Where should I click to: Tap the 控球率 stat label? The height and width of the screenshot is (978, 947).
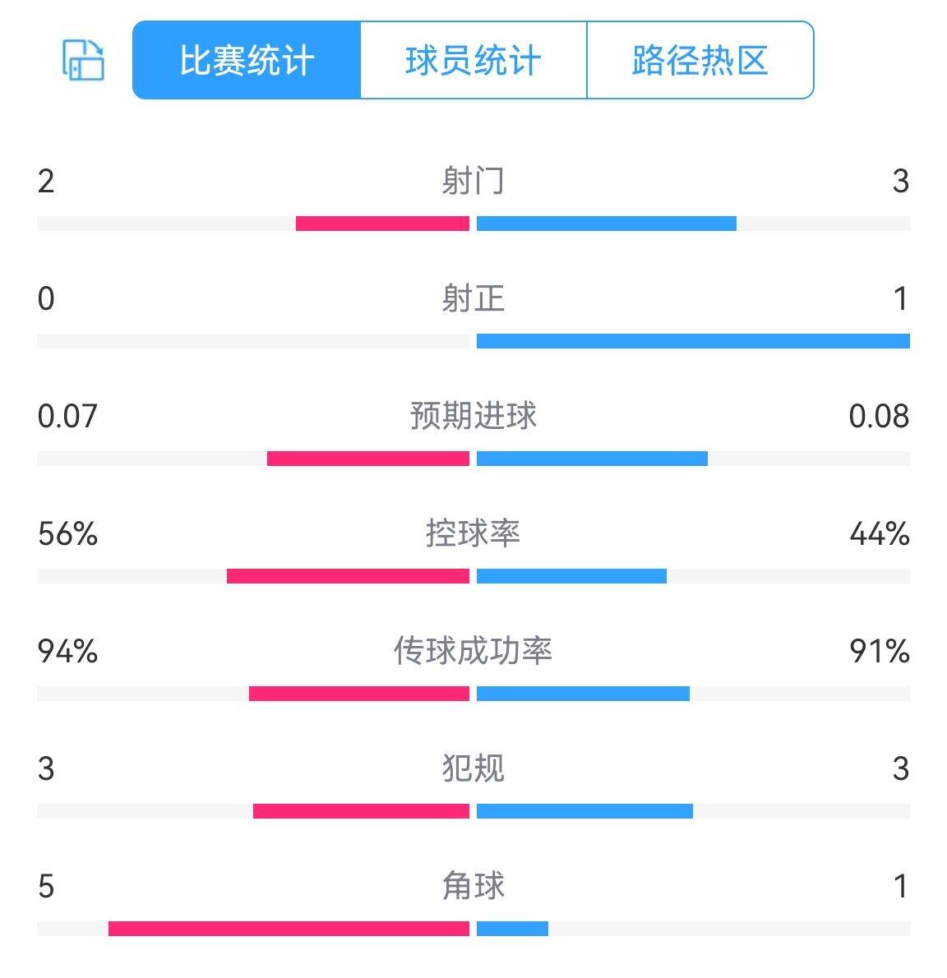[473, 533]
